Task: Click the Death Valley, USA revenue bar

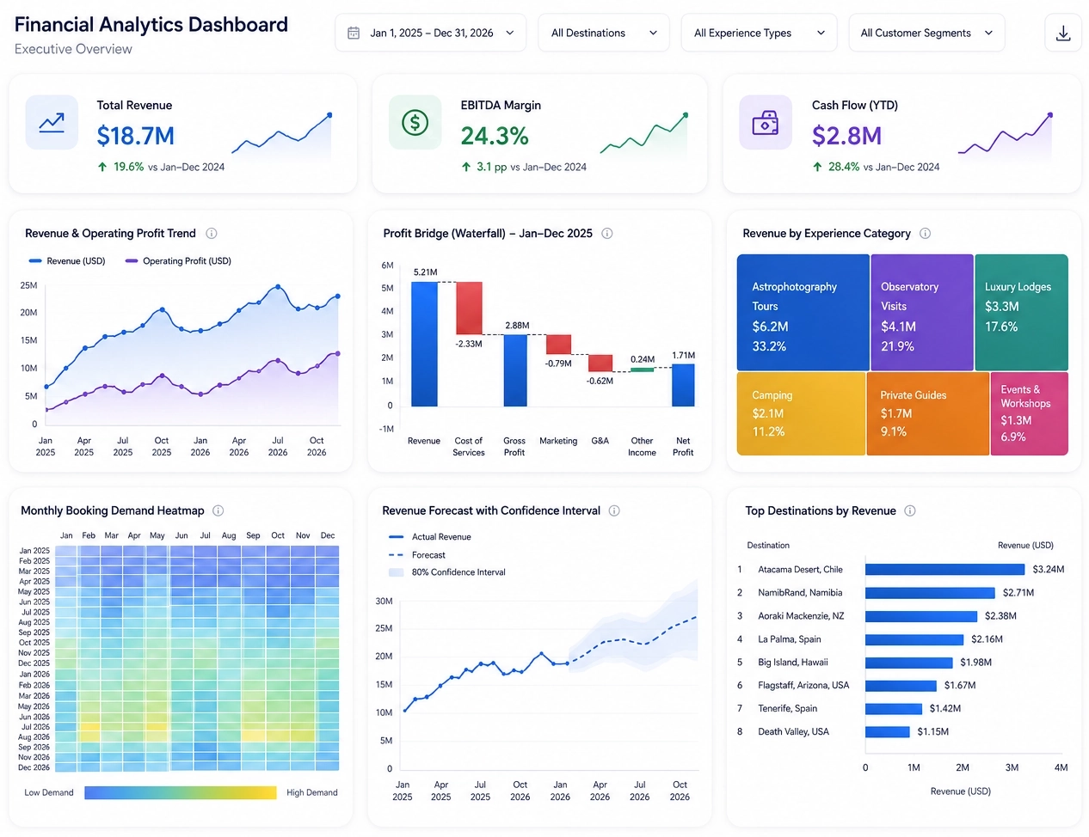Action: click(x=888, y=732)
